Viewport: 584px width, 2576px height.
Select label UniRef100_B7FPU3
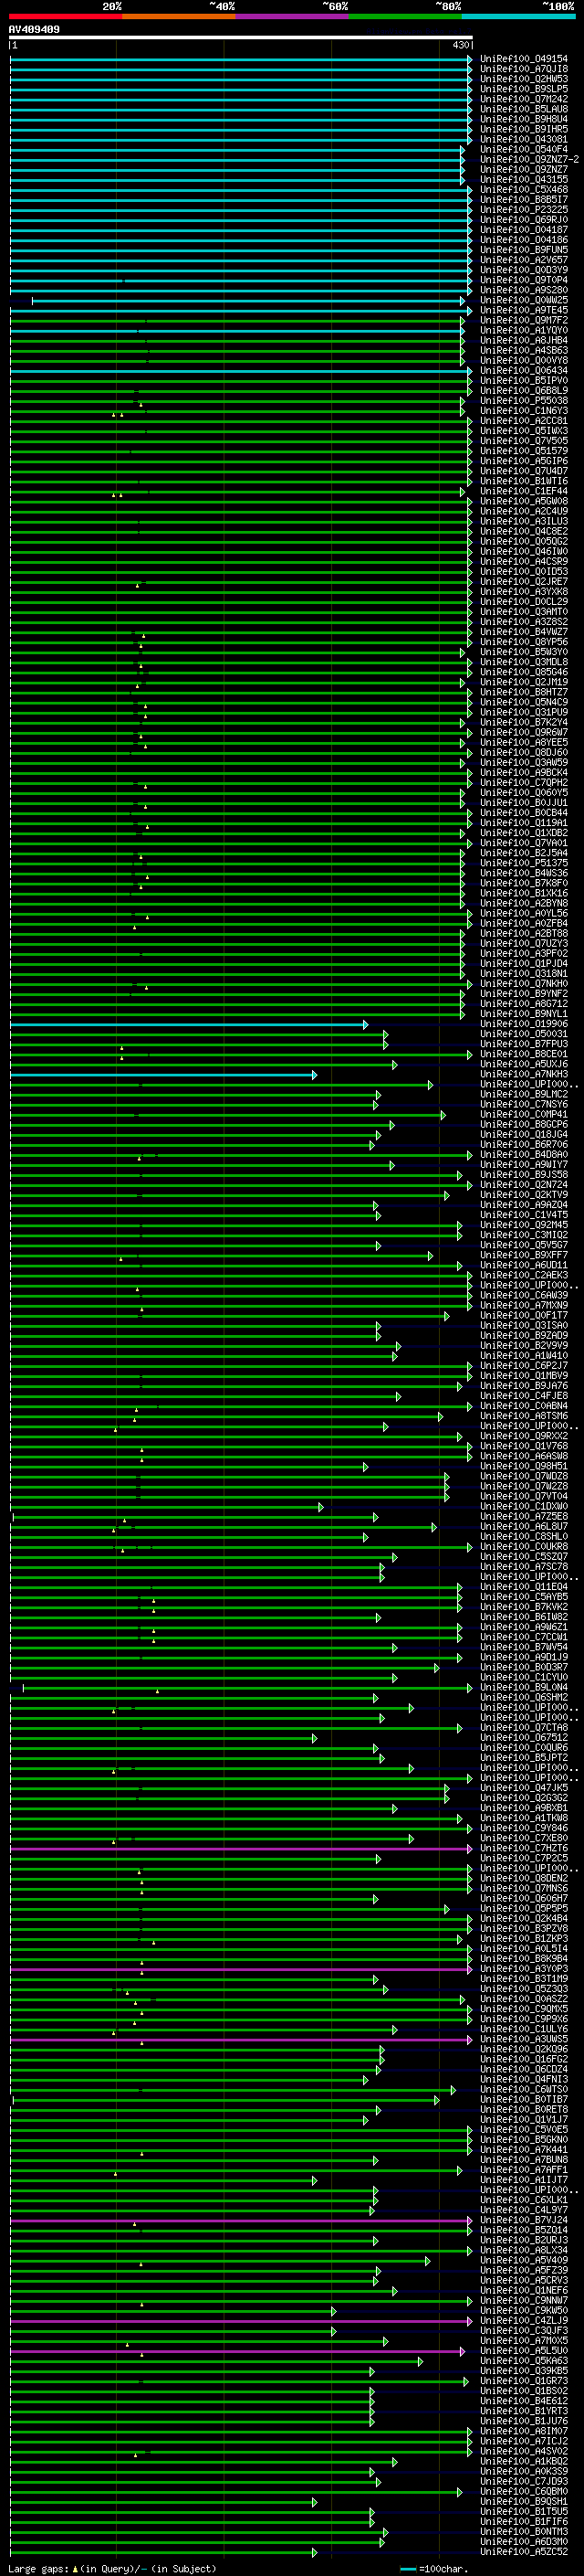pyautogui.click(x=523, y=1044)
